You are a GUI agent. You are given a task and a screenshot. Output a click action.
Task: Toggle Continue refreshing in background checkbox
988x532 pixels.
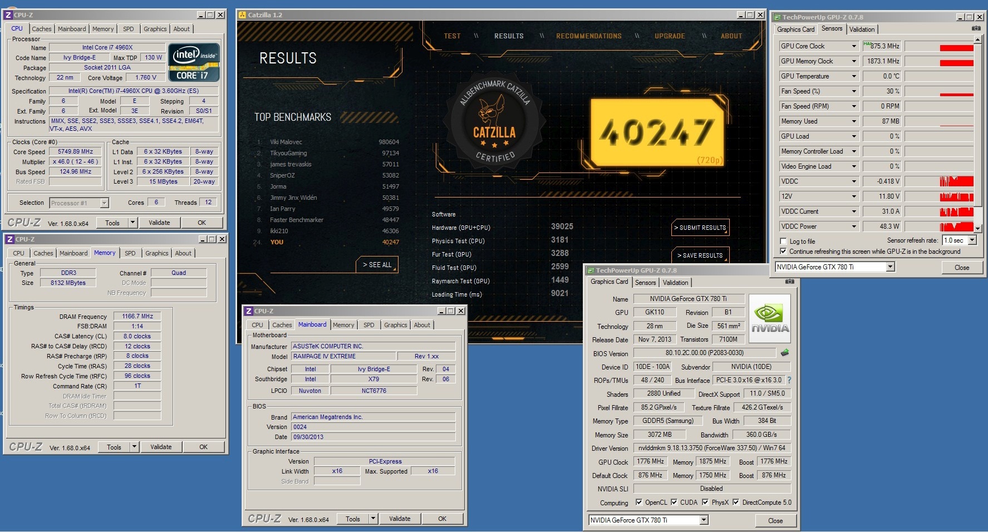784,252
